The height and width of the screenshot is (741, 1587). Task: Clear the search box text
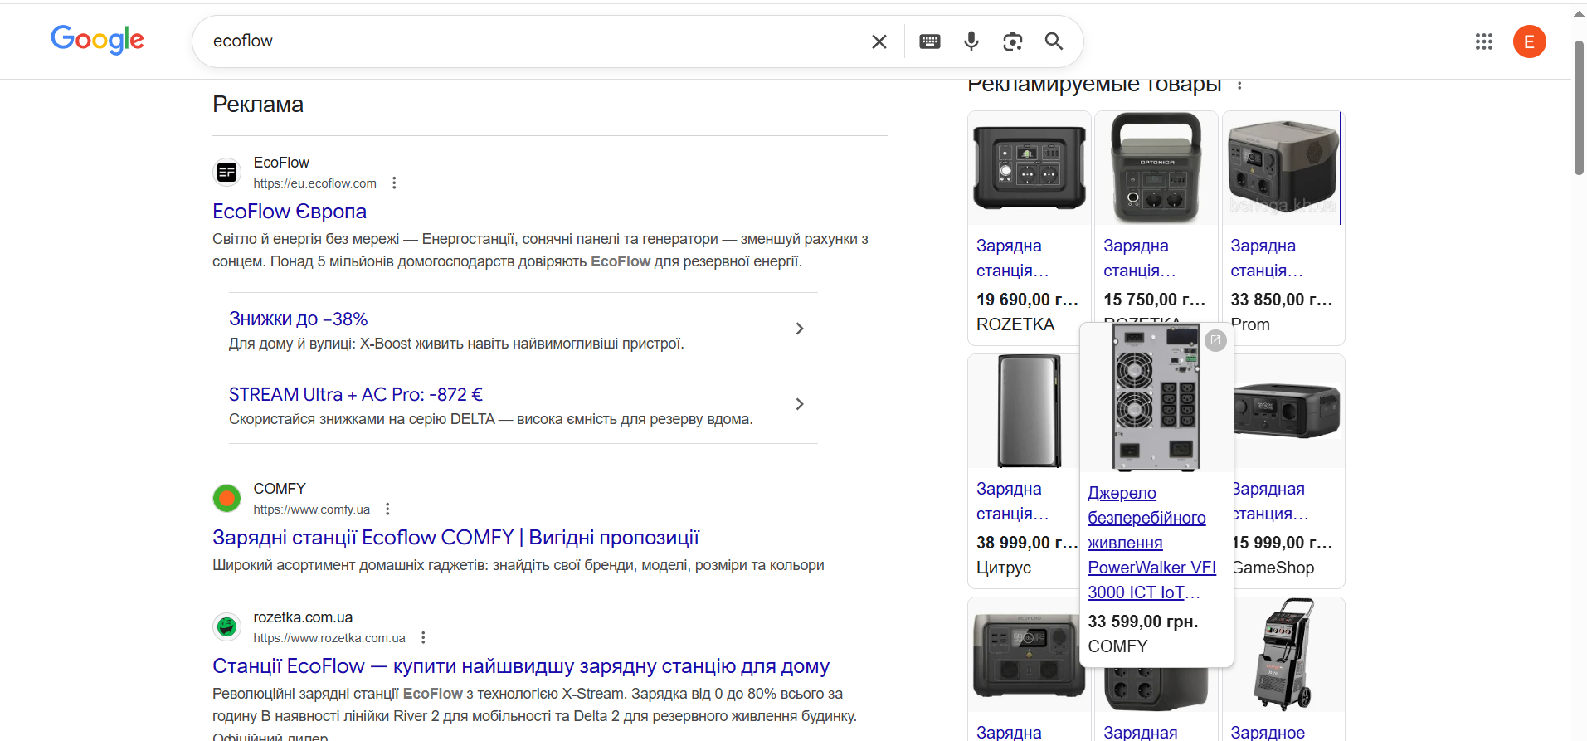[879, 41]
